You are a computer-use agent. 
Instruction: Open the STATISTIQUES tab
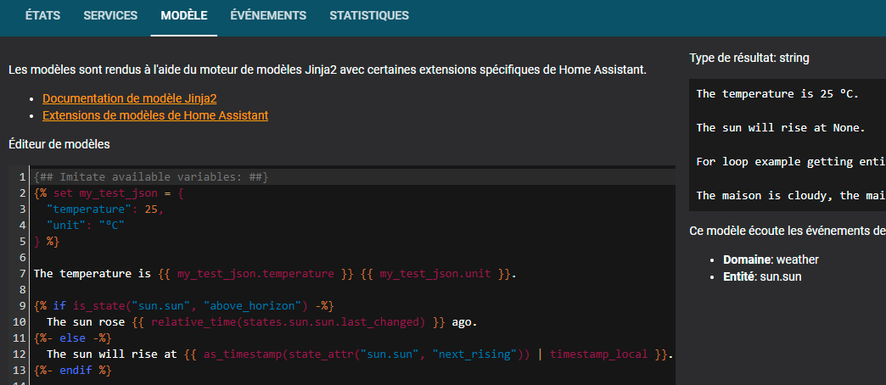368,15
